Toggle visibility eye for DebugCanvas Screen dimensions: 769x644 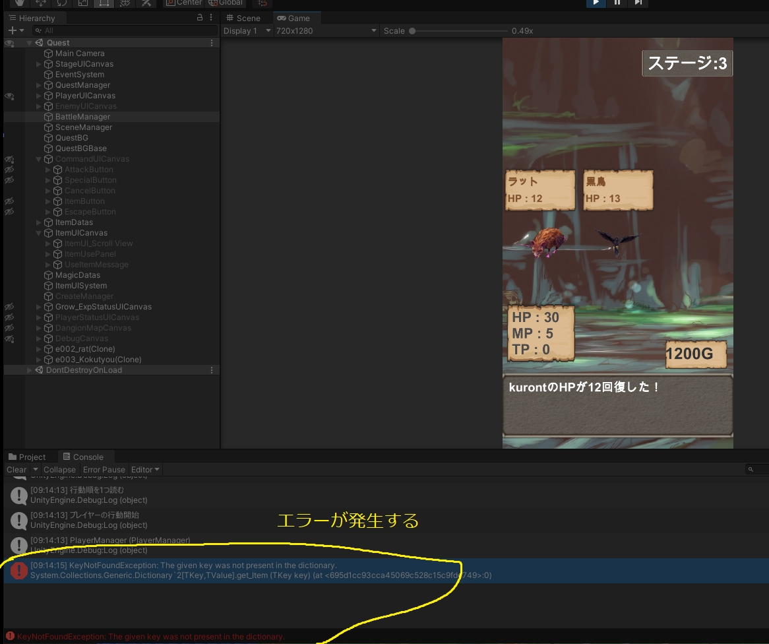(9, 338)
